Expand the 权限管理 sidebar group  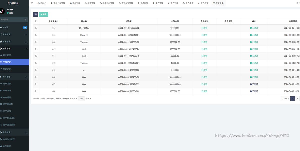pos(14,41)
